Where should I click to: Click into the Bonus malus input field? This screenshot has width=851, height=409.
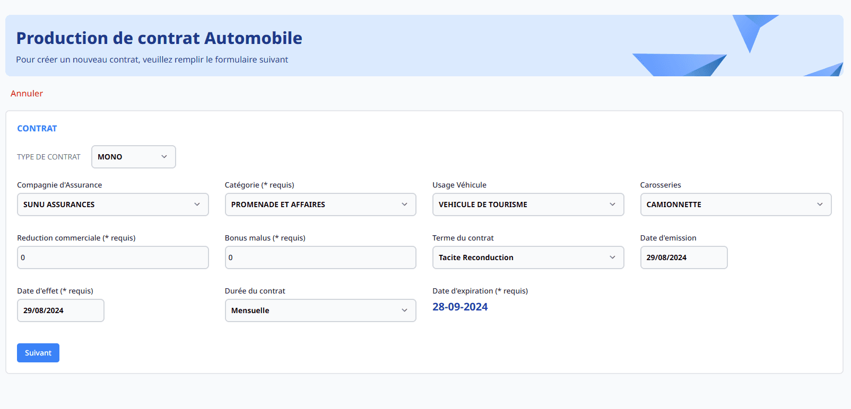(x=320, y=257)
